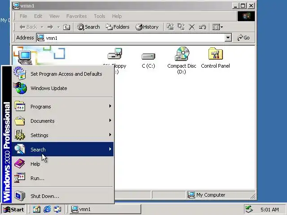
Task: Click Show Desktop quick launch icon
Action: tap(36, 209)
